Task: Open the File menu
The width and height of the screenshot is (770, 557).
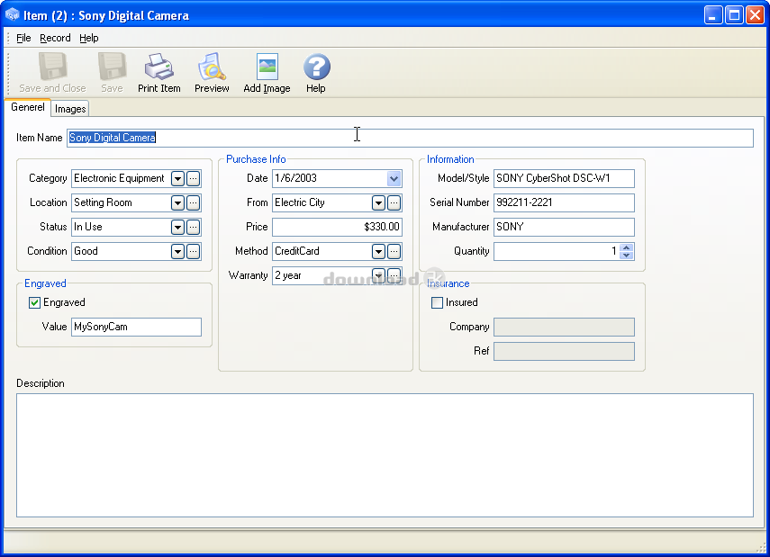Action: coord(23,38)
